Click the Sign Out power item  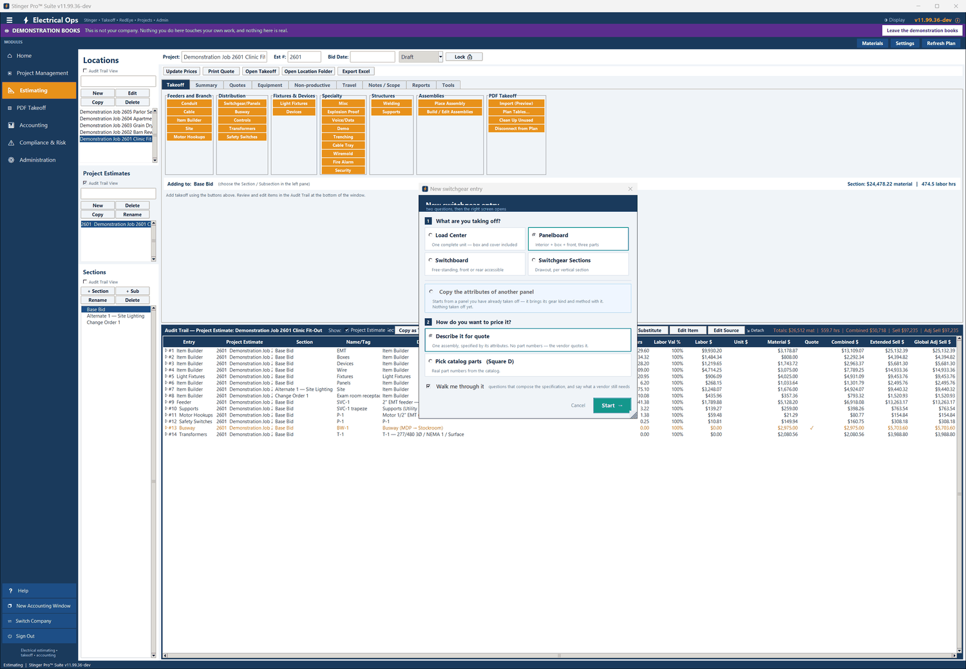point(39,636)
